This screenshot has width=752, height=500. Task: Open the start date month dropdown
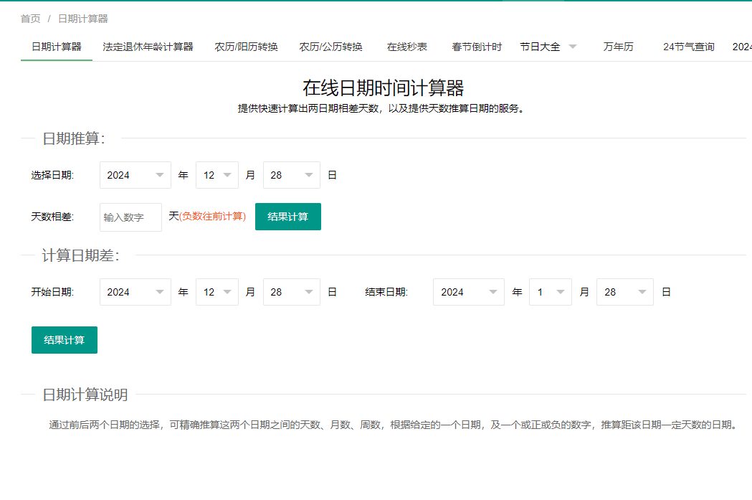(216, 291)
